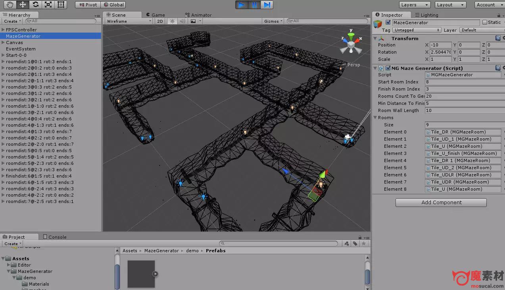Click the search by label tag icon
505x290 pixels.
pos(355,244)
